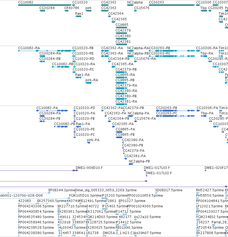Click the DME1-009D10.F alignment label
This screenshot has height=237, width=228.
click(89, 168)
